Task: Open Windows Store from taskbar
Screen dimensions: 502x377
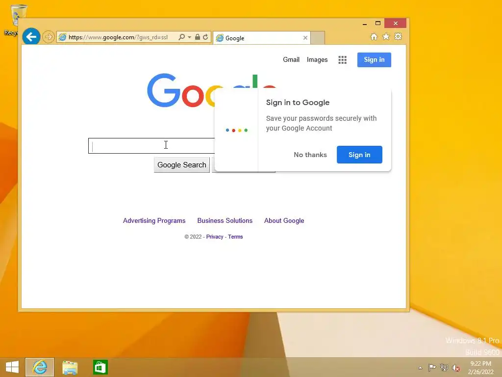Action: pos(100,367)
